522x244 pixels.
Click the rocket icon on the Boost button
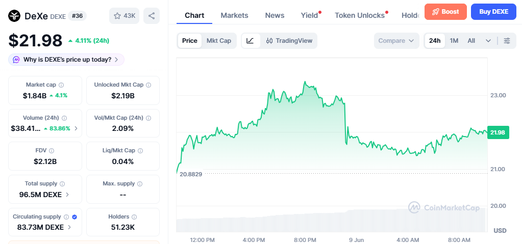pyautogui.click(x=435, y=12)
